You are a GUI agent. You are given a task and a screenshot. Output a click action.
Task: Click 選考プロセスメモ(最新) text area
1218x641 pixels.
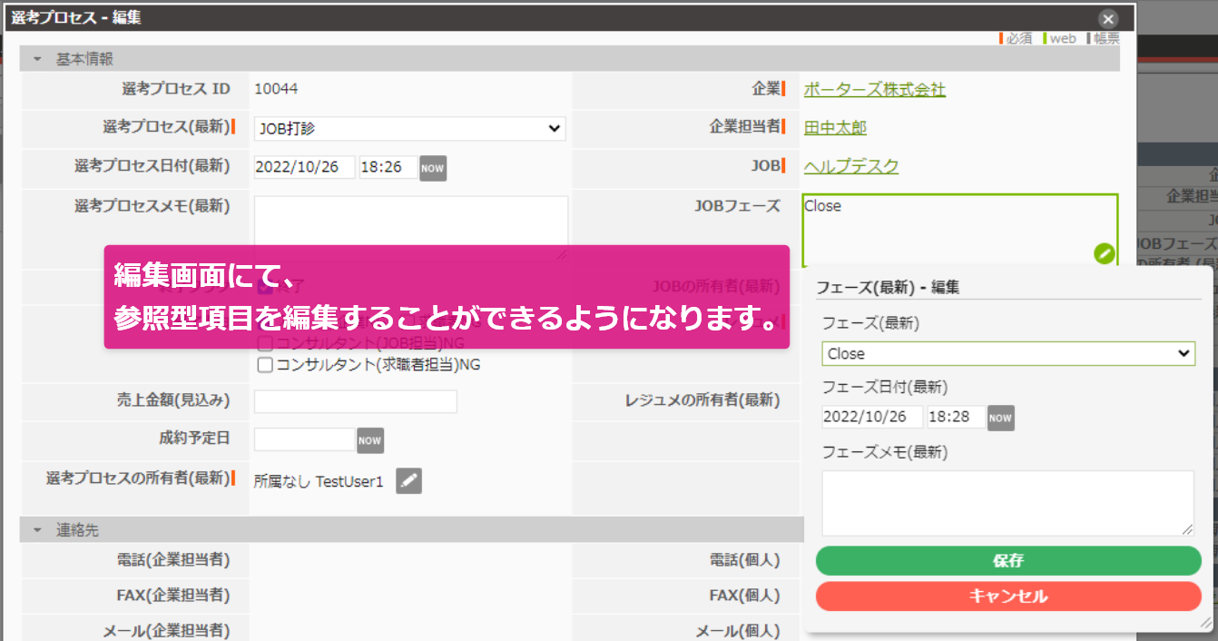(x=411, y=227)
